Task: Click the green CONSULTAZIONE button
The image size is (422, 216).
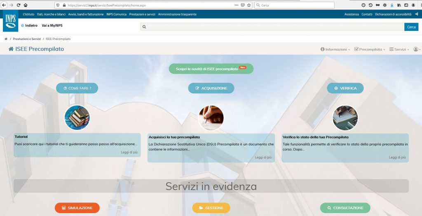Action: [345, 208]
